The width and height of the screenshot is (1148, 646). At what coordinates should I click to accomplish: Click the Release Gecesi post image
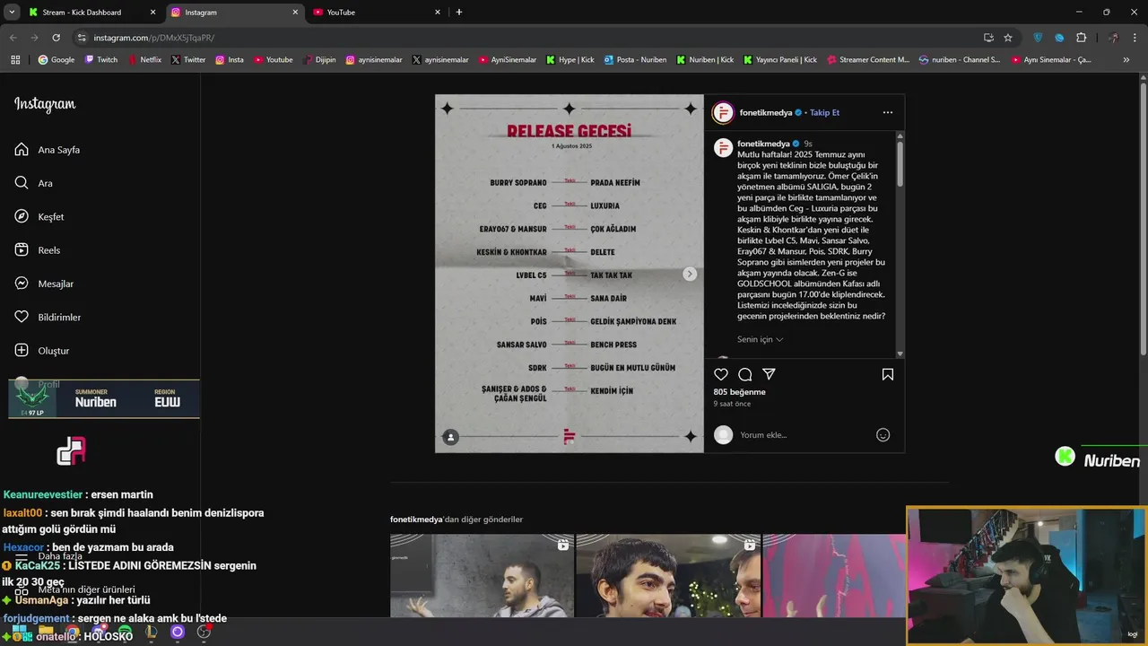[570, 274]
